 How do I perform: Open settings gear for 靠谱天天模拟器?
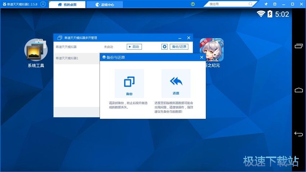point(165,47)
